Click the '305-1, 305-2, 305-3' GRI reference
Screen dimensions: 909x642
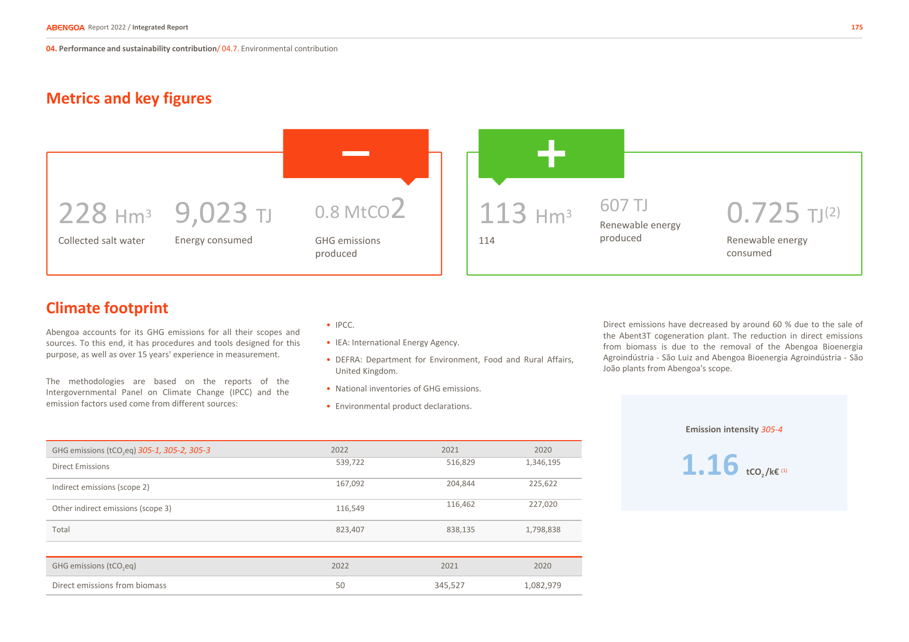pyautogui.click(x=174, y=450)
